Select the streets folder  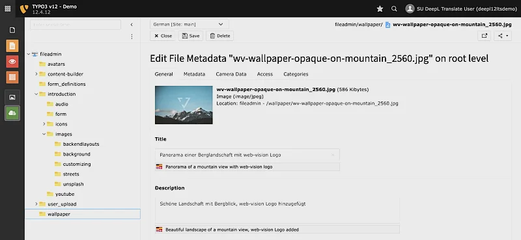pos(71,174)
